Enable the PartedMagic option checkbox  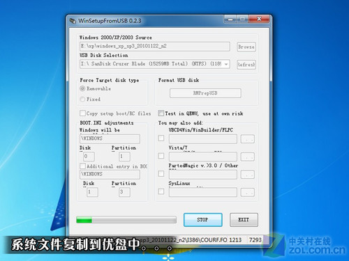coord(161,173)
